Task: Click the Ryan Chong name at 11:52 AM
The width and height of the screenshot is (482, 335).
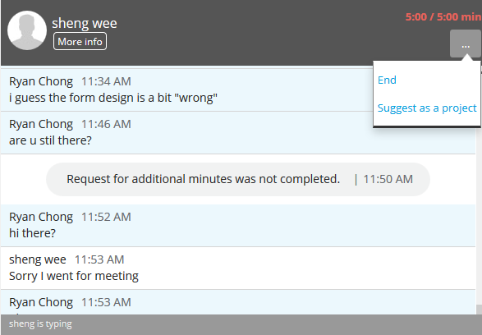Action: tap(41, 217)
